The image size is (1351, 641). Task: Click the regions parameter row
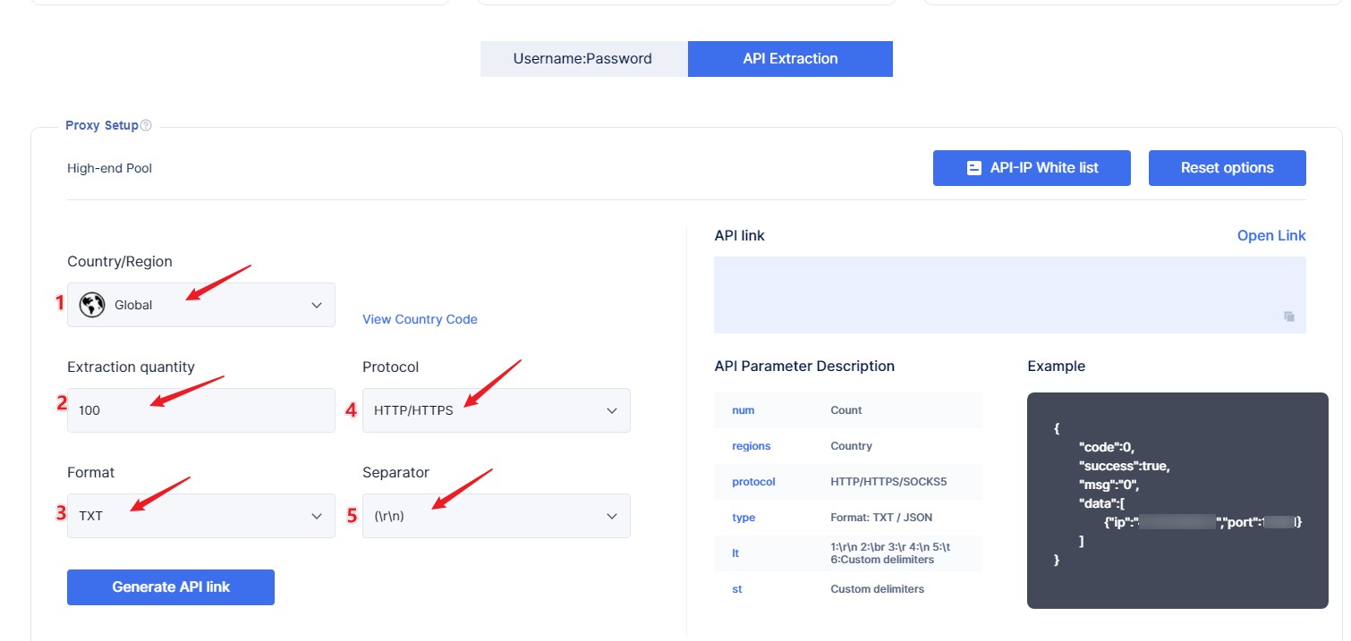(x=847, y=446)
